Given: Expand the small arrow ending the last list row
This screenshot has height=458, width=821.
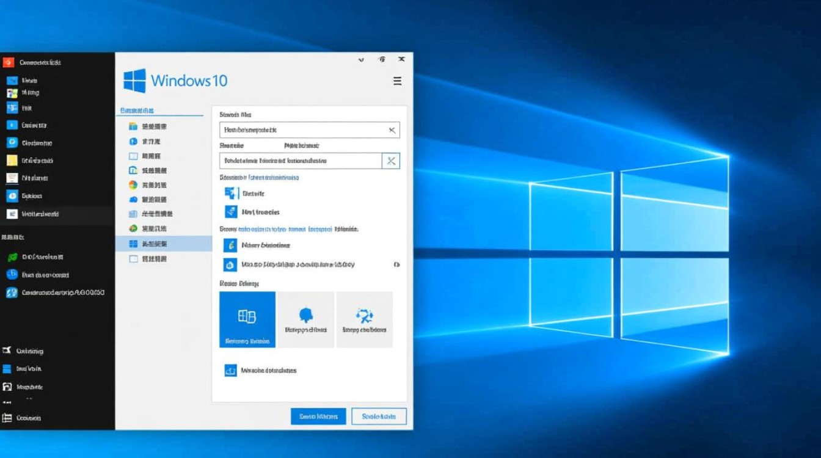Looking at the screenshot, I should 396,265.
